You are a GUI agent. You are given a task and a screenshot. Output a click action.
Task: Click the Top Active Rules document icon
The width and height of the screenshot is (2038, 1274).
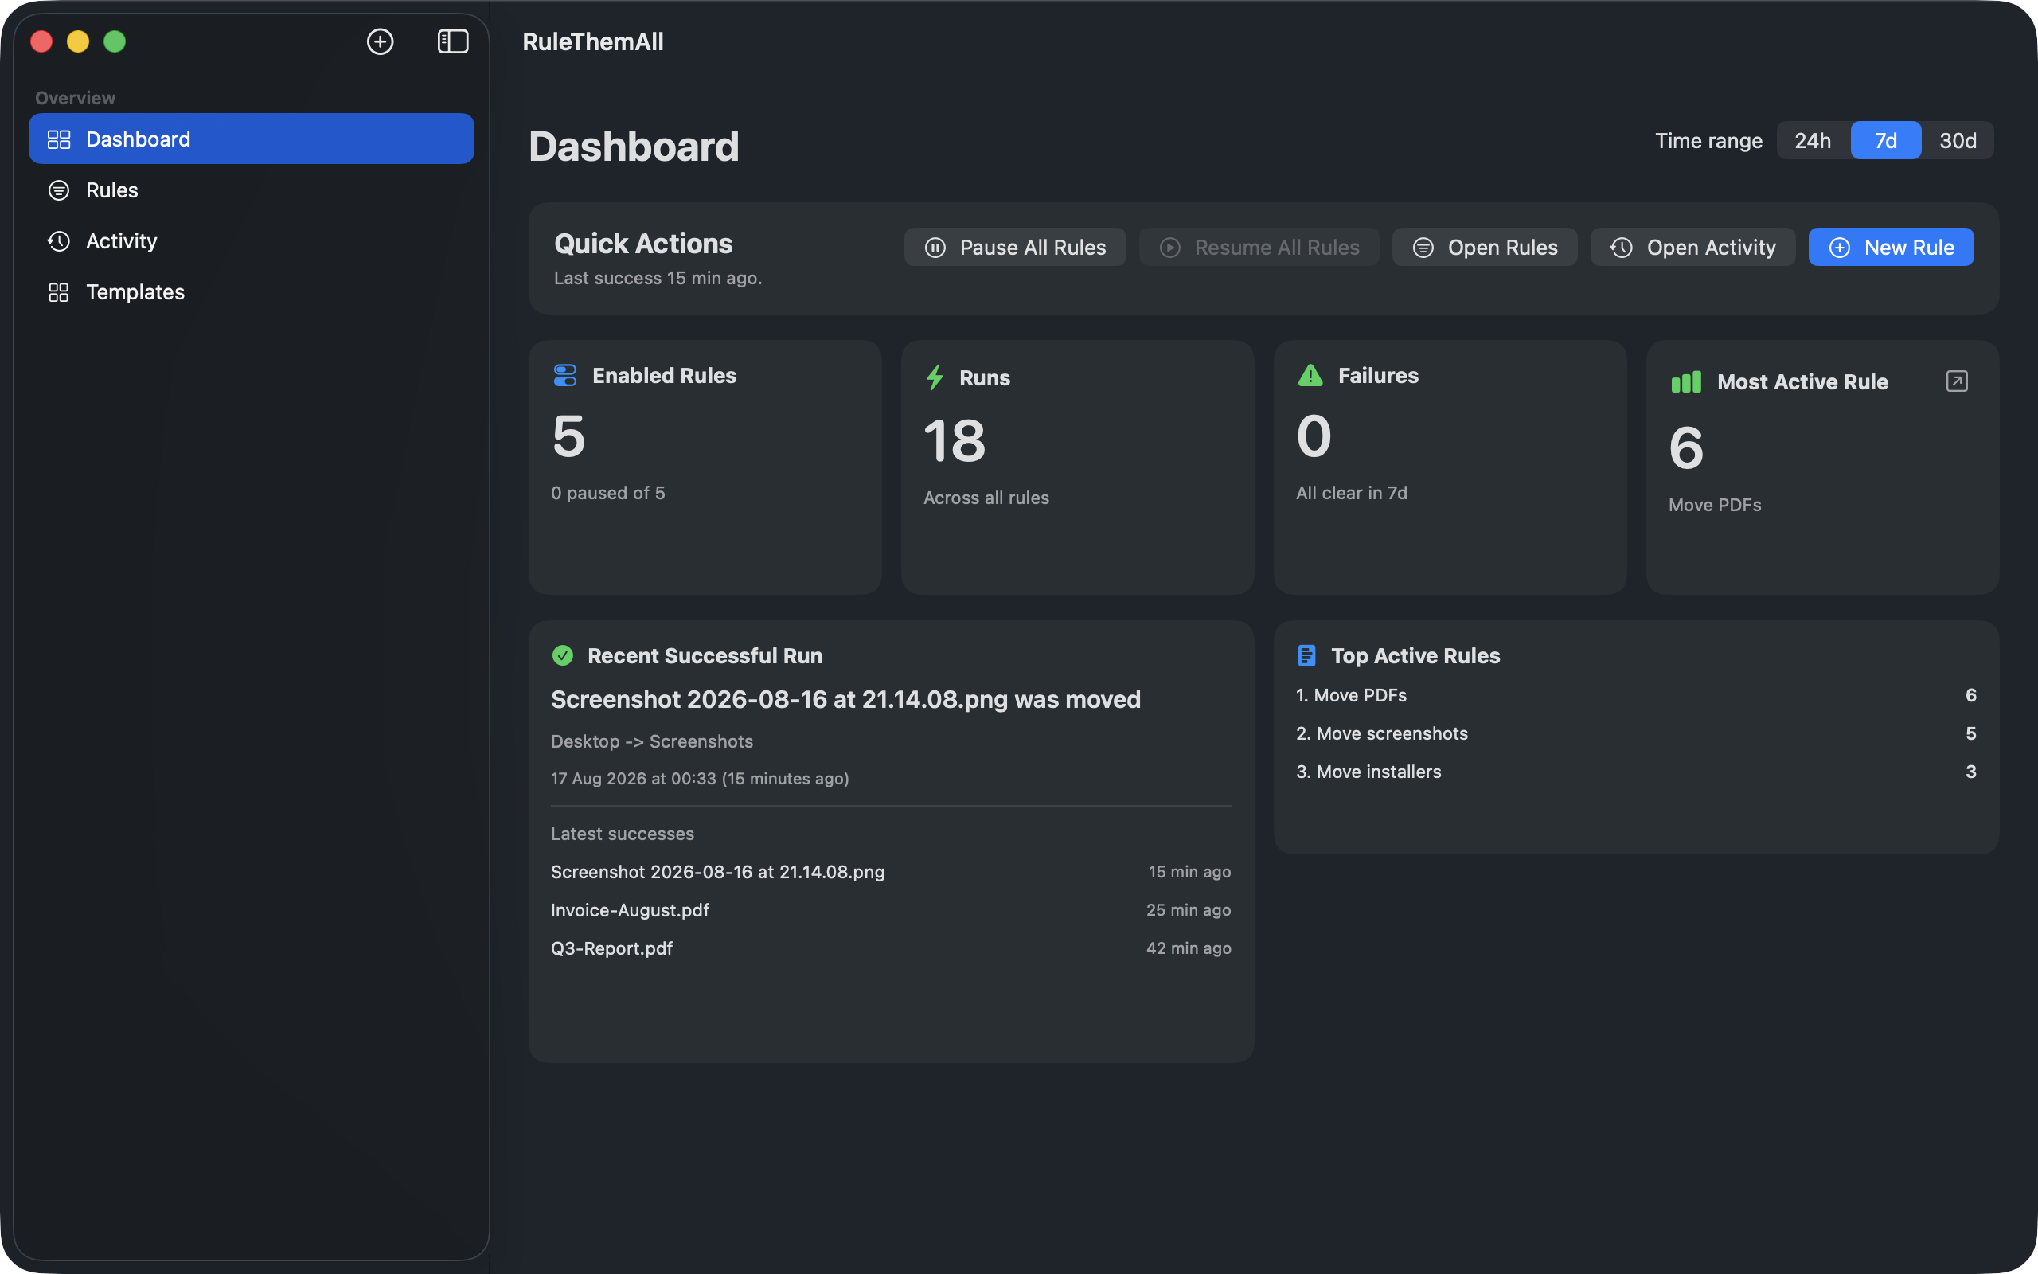tap(1306, 655)
